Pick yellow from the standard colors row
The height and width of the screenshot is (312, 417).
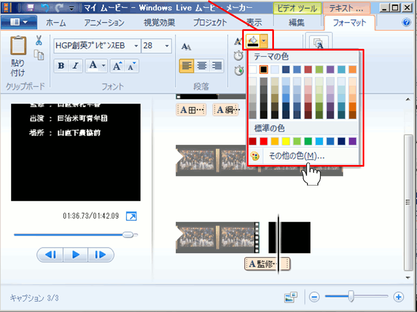pyautogui.click(x=286, y=141)
